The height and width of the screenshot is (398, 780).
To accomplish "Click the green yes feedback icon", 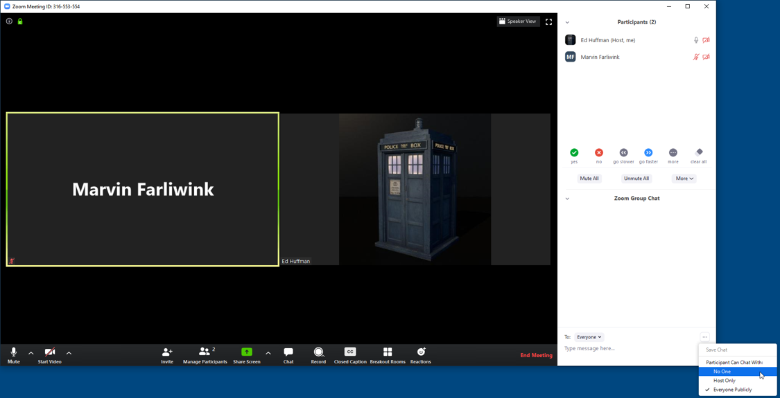I will [574, 152].
